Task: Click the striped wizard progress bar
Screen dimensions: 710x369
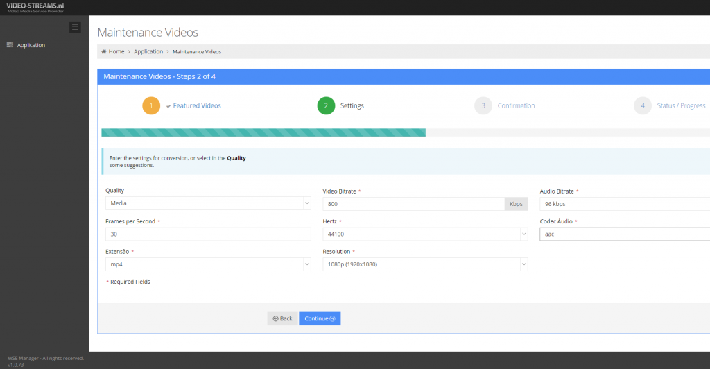Action: tap(263, 132)
